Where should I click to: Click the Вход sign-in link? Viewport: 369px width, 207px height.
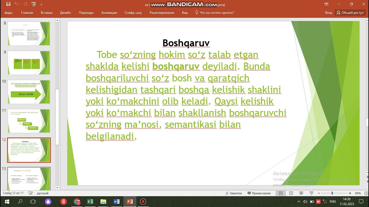coord(328,13)
